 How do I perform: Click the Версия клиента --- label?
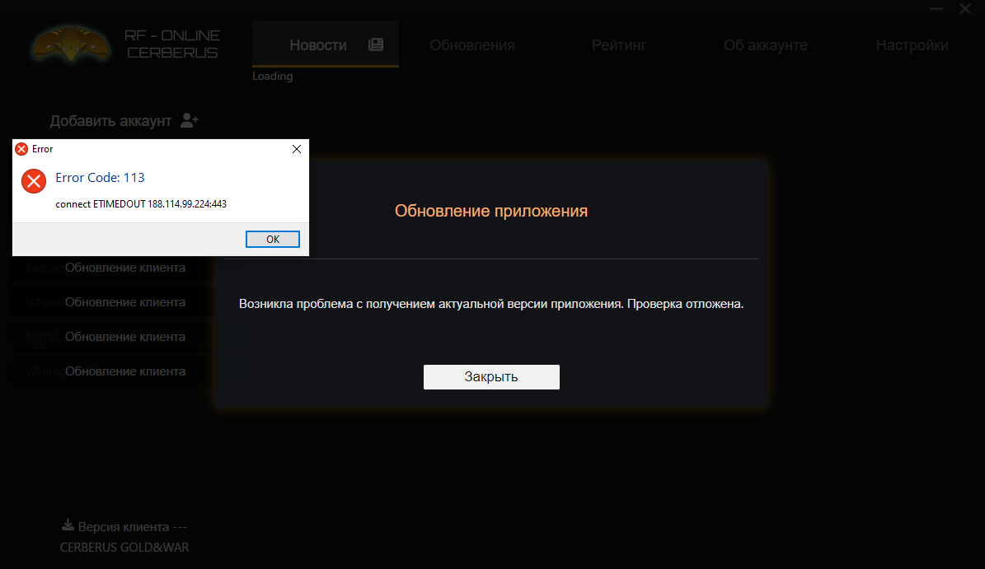[133, 527]
